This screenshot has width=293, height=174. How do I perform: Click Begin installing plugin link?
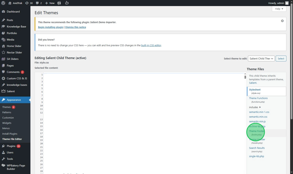[x=50, y=27]
